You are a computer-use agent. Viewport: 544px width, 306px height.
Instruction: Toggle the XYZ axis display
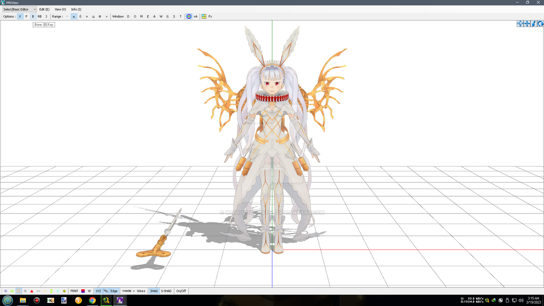point(98,291)
